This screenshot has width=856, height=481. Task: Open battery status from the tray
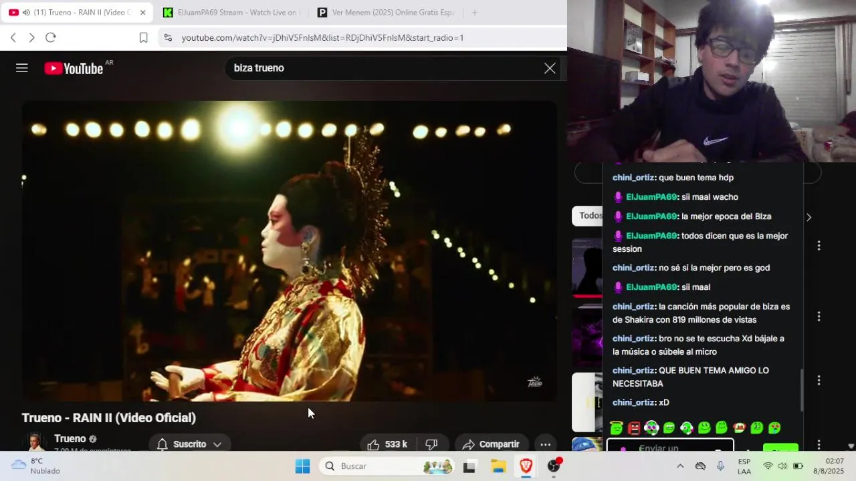pos(798,466)
